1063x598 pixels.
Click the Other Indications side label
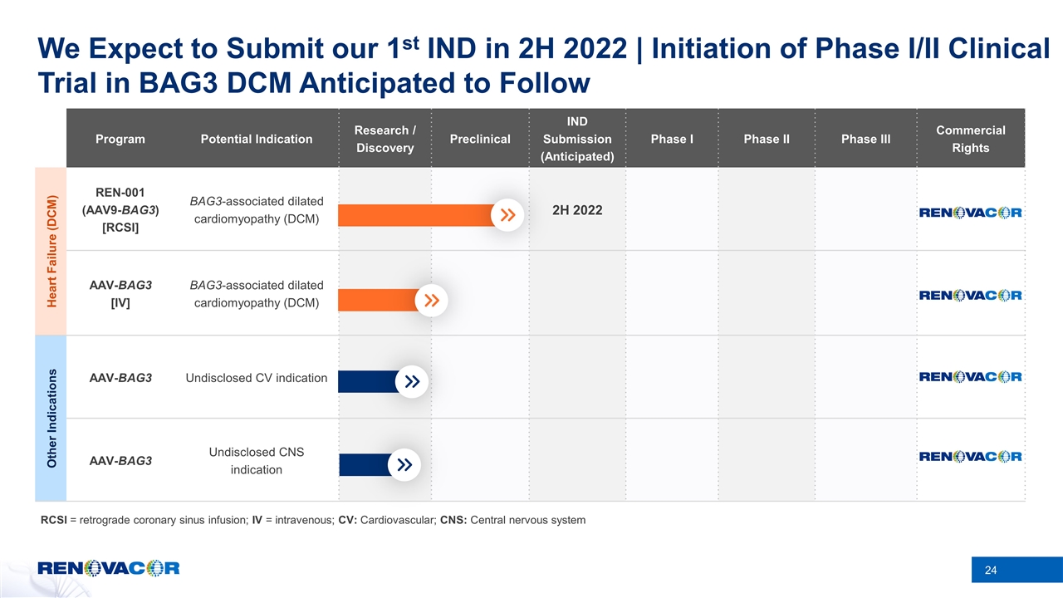pyautogui.click(x=51, y=419)
